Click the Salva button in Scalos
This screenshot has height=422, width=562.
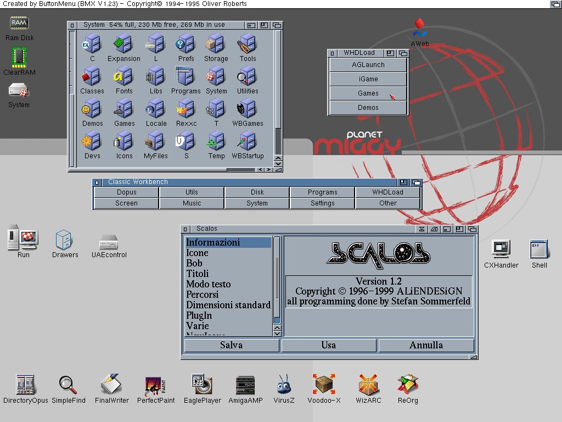(x=232, y=345)
